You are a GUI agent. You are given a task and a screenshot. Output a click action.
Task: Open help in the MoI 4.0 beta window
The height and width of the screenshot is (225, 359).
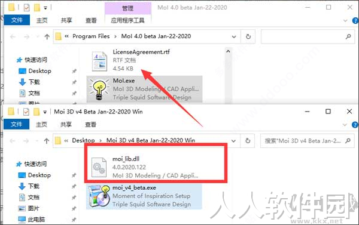point(355,20)
